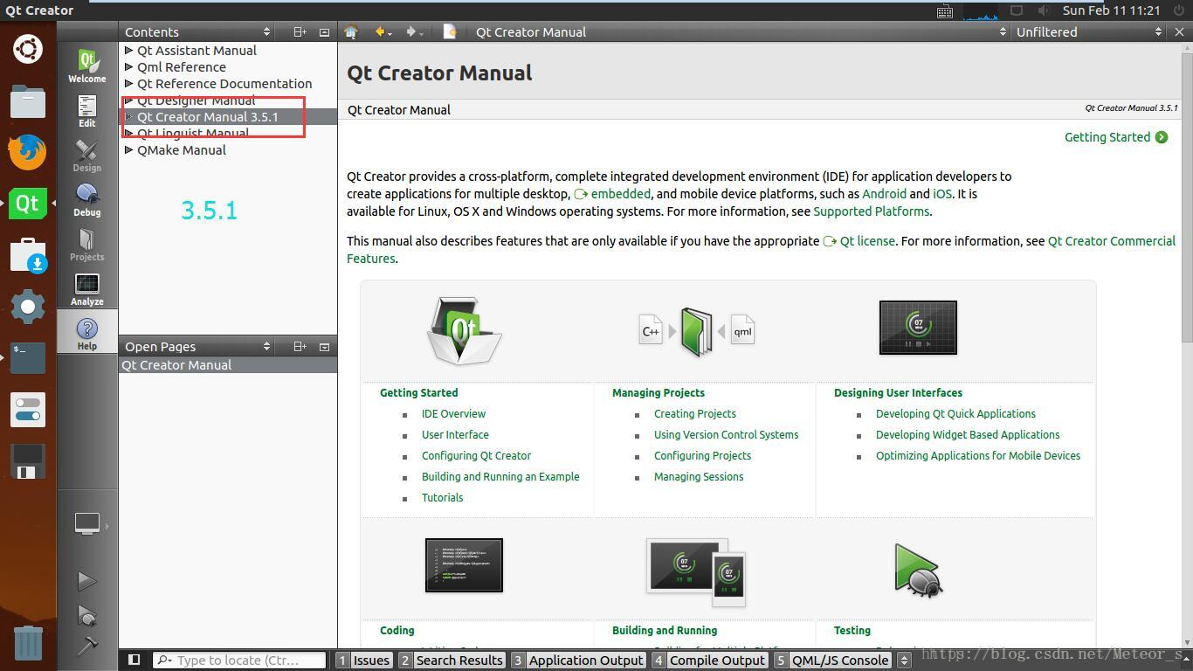This screenshot has width=1193, height=671.
Task: Close the Contents sidebar pane
Action: 324,31
